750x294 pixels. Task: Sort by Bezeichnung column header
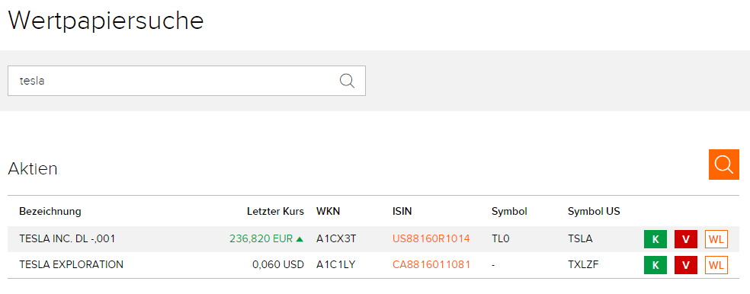click(50, 211)
